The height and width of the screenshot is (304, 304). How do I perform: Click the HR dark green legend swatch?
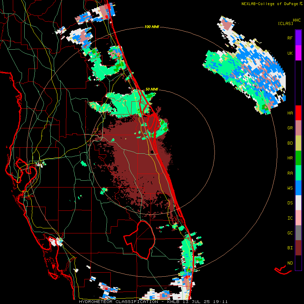[x=298, y=158]
